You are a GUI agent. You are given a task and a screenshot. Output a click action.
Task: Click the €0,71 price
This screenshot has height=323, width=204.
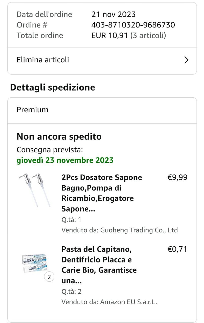point(177,249)
